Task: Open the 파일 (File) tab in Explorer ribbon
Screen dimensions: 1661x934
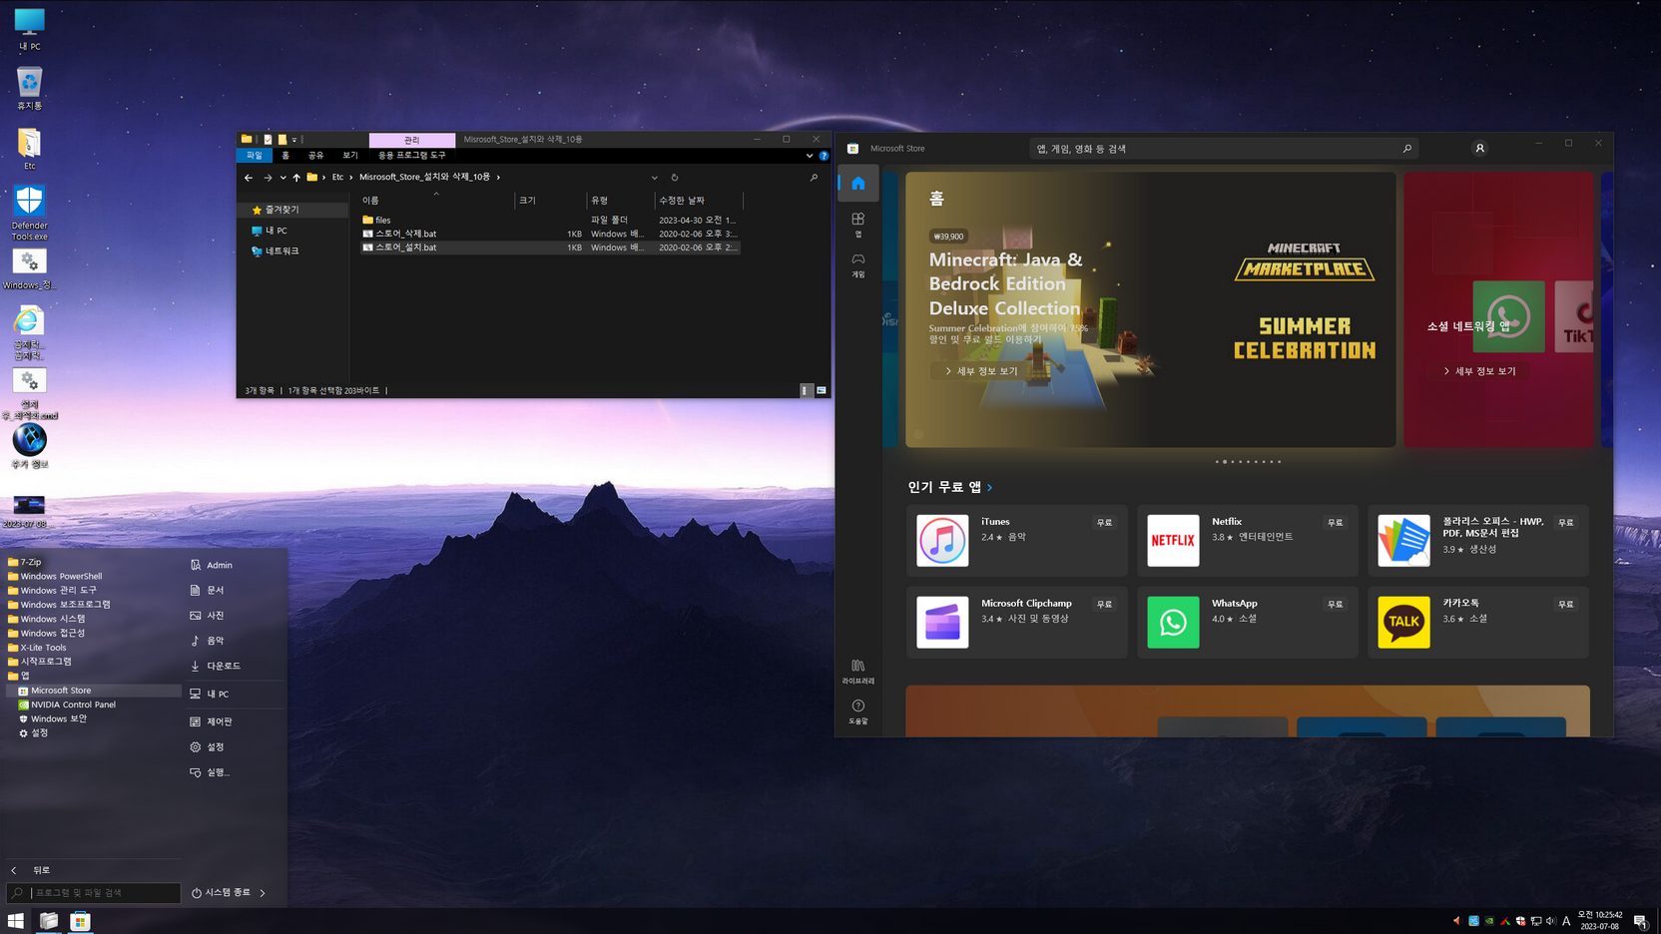Action: point(255,156)
